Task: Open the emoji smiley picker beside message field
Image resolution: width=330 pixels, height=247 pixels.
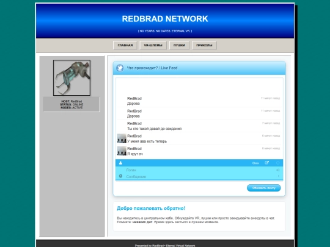Action: coord(120,176)
